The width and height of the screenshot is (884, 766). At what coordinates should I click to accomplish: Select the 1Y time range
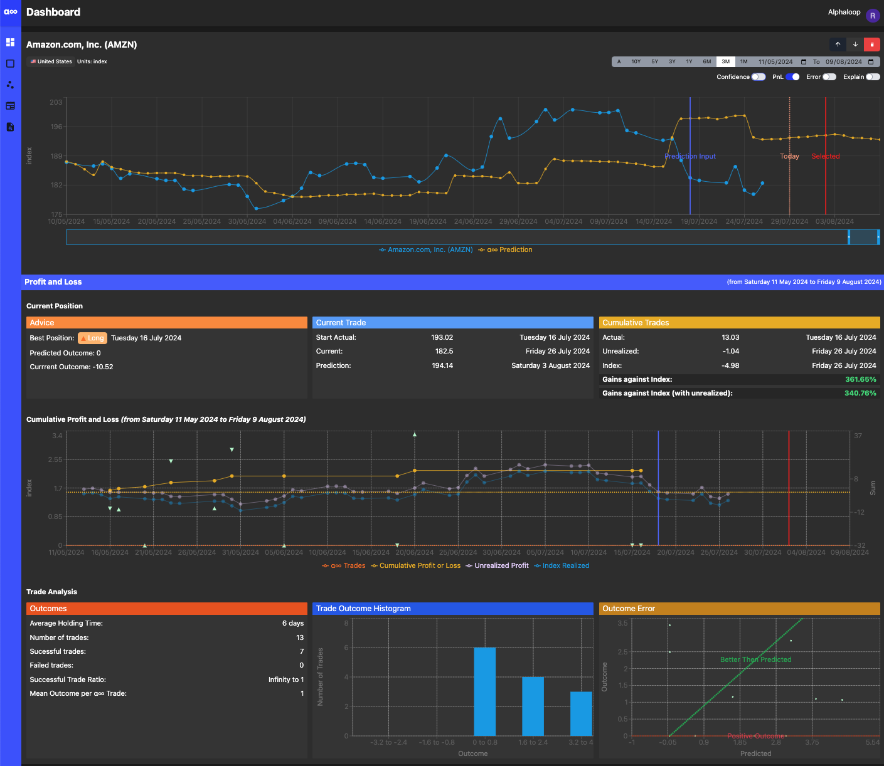(x=690, y=61)
